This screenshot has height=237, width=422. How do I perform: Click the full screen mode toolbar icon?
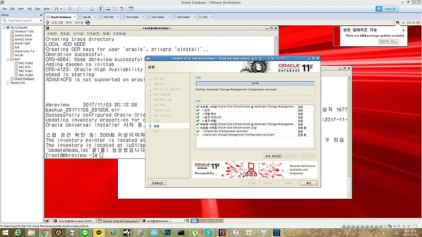click(x=115, y=9)
